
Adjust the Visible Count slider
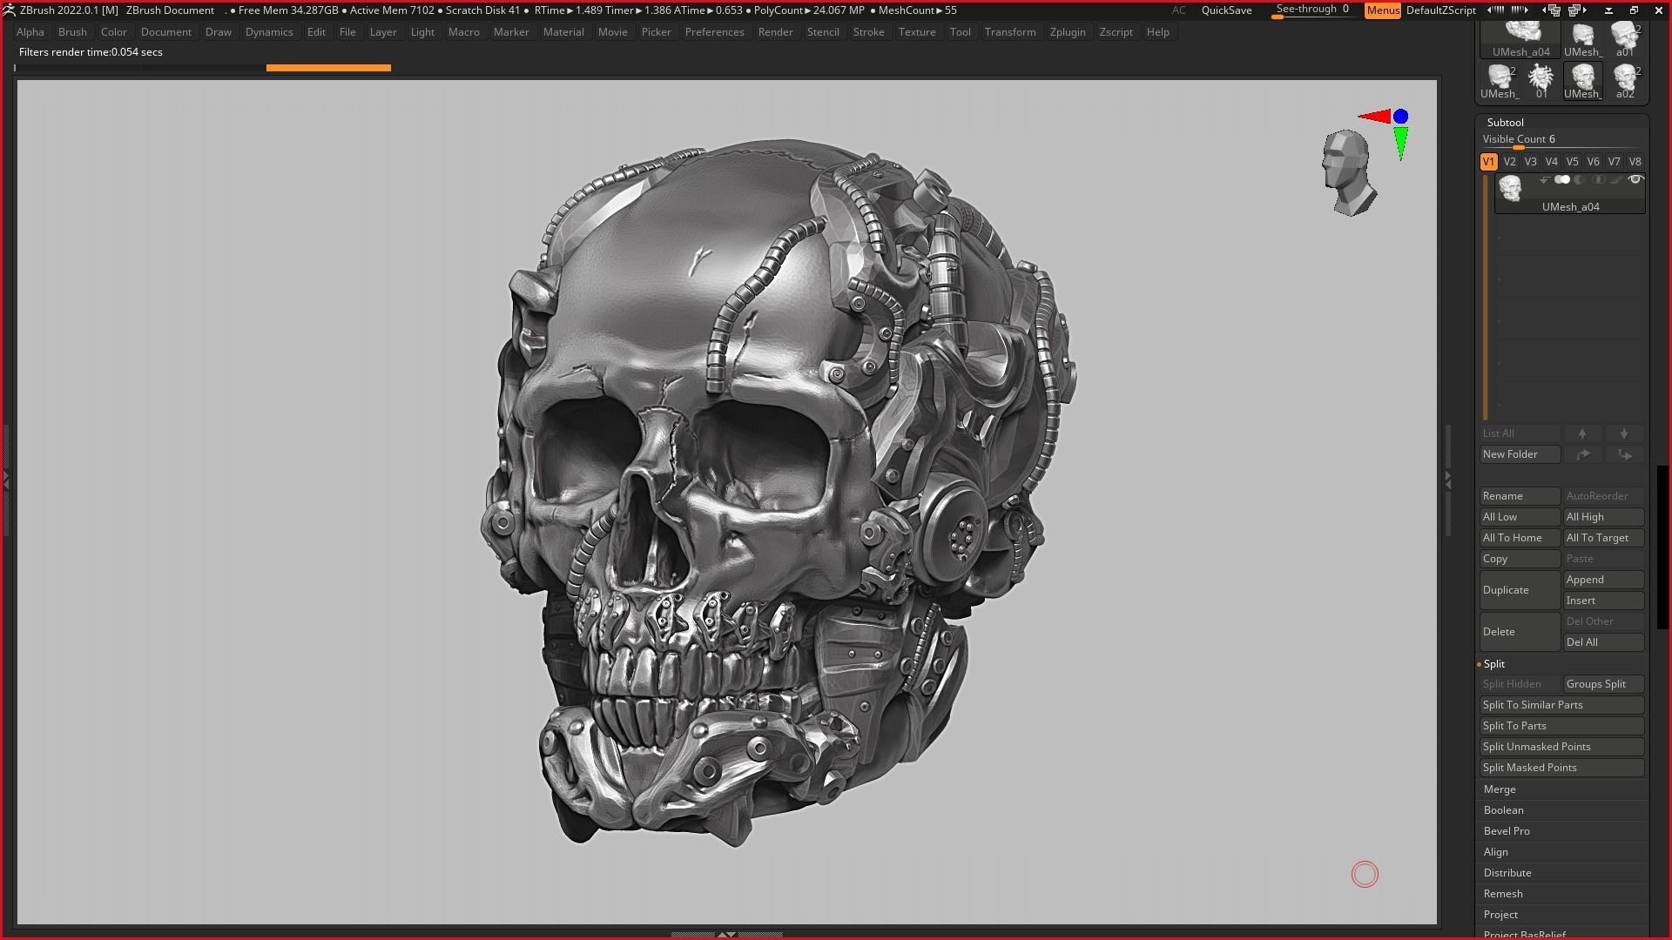(1561, 140)
